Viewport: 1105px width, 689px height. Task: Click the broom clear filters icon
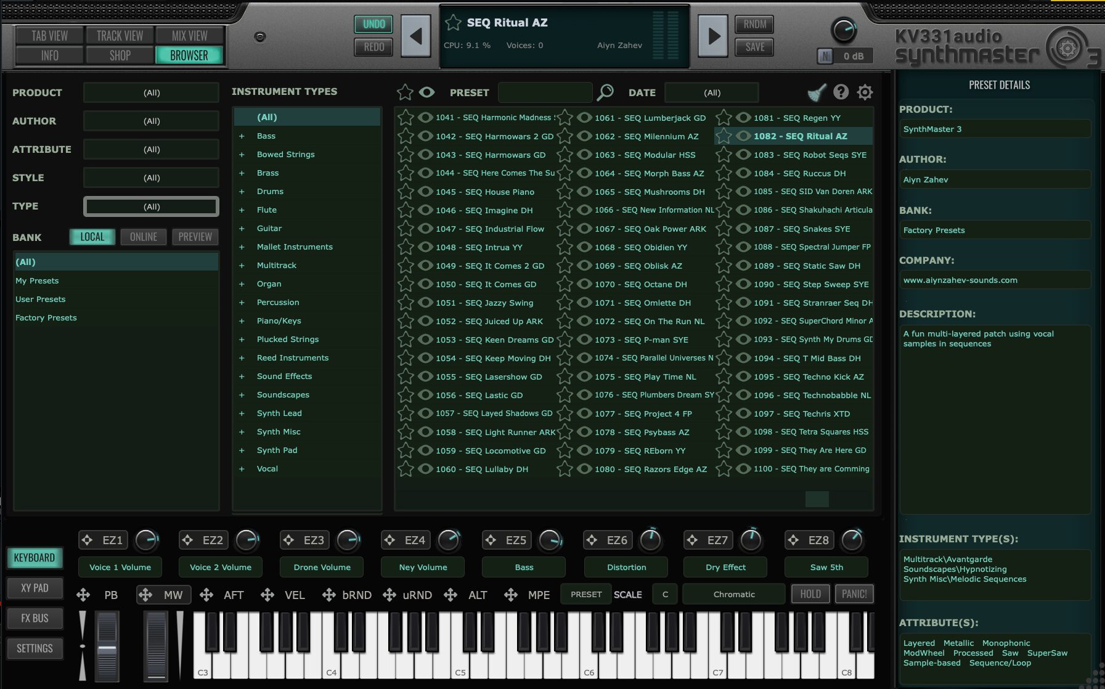tap(817, 93)
